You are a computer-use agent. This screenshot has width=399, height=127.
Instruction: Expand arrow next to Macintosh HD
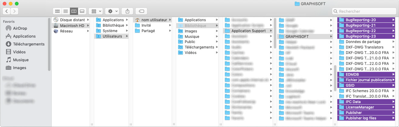point(88,25)
